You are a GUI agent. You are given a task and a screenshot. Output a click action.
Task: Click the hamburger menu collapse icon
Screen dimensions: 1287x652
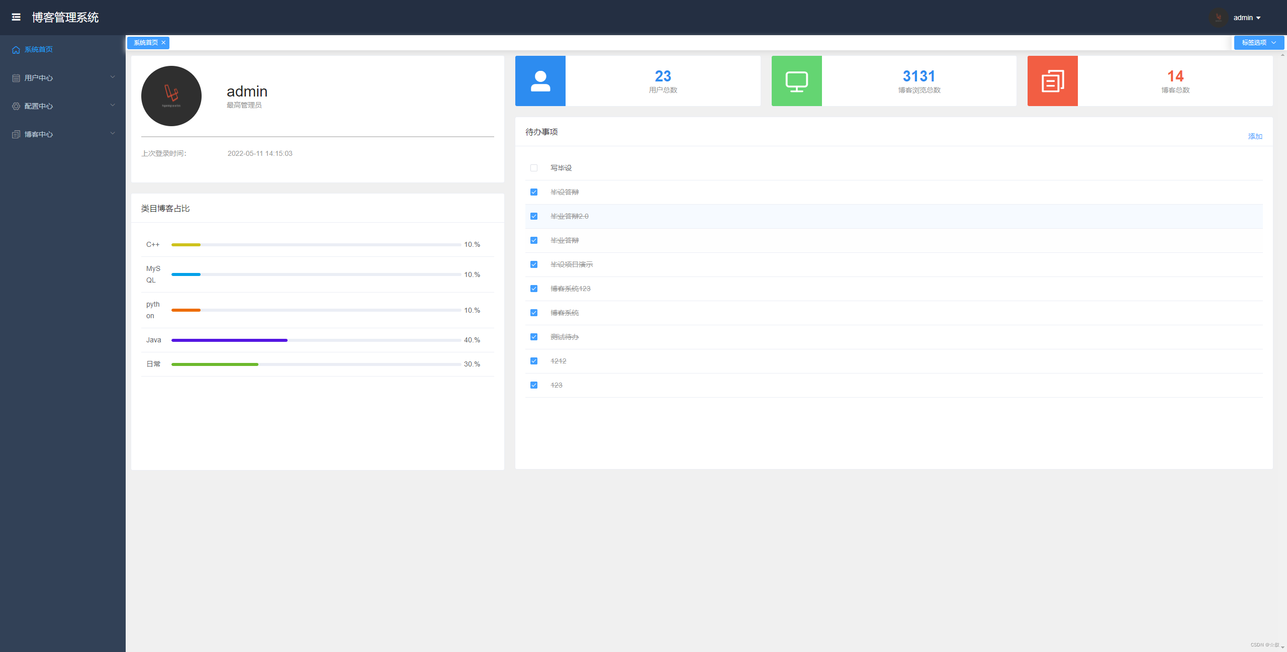tap(16, 17)
